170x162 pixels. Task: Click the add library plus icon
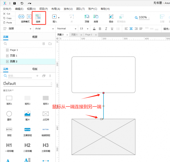(x=37, y=76)
